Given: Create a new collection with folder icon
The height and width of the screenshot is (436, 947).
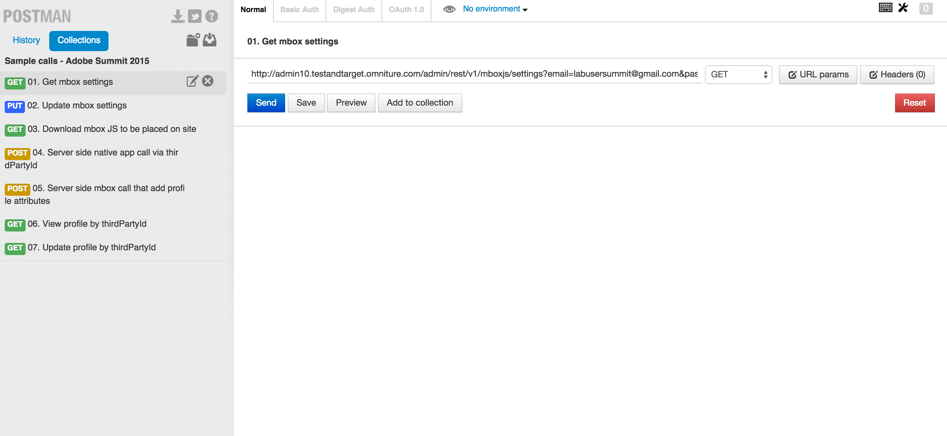Looking at the screenshot, I should pyautogui.click(x=193, y=40).
